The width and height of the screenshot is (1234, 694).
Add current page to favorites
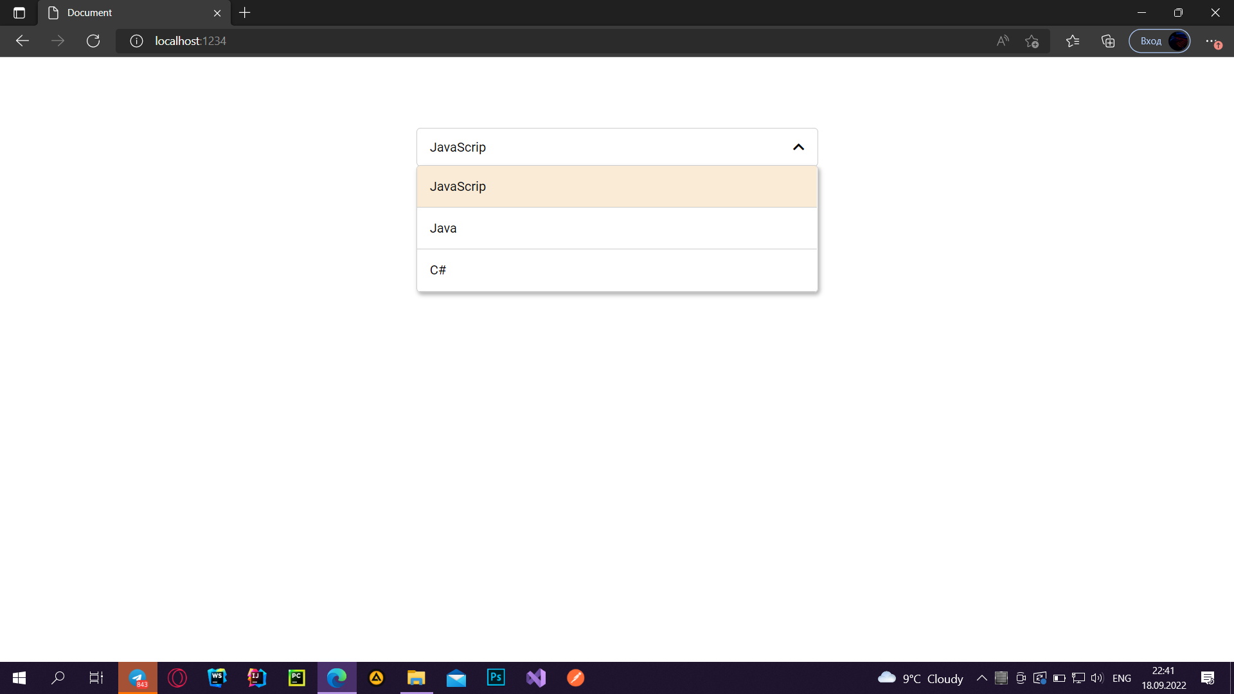pos(1032,40)
